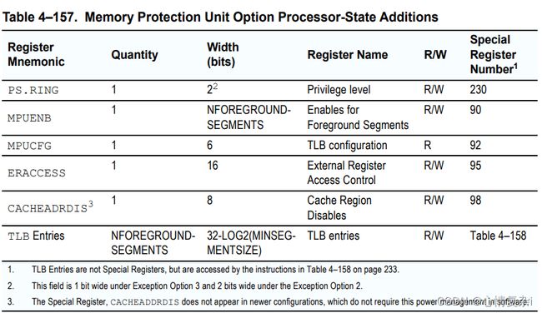Select the 'Width (bits)' column header
542x313 pixels.
(223, 54)
